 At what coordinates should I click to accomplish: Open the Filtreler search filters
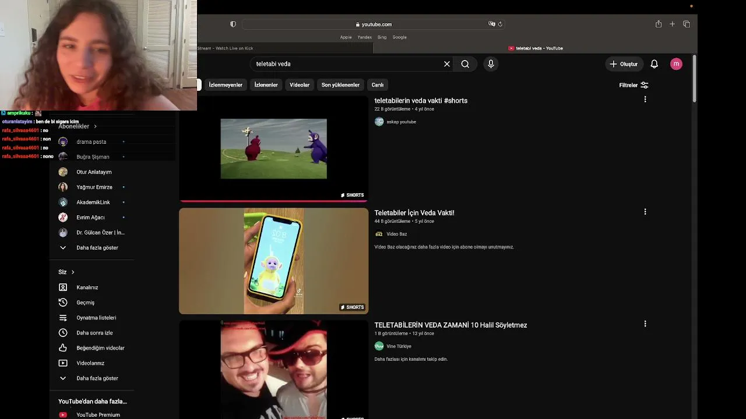tap(634, 85)
